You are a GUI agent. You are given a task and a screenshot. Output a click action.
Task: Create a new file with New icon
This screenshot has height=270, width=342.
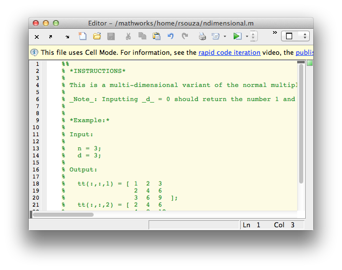pos(83,36)
